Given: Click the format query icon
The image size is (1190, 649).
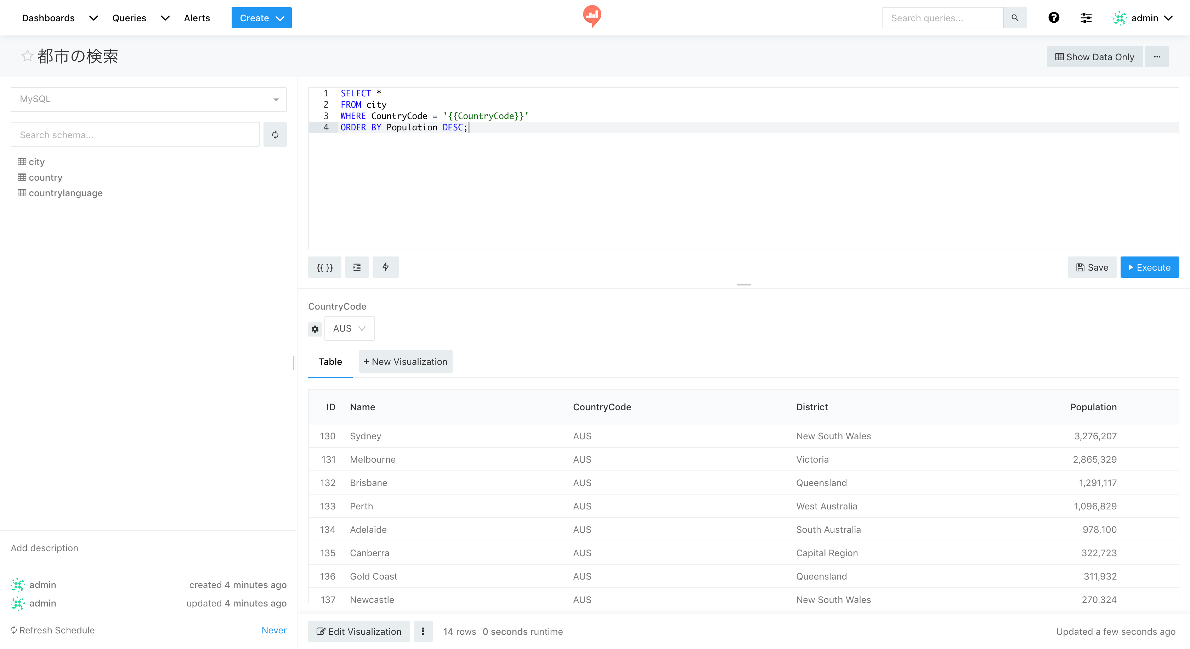Looking at the screenshot, I should [x=357, y=267].
